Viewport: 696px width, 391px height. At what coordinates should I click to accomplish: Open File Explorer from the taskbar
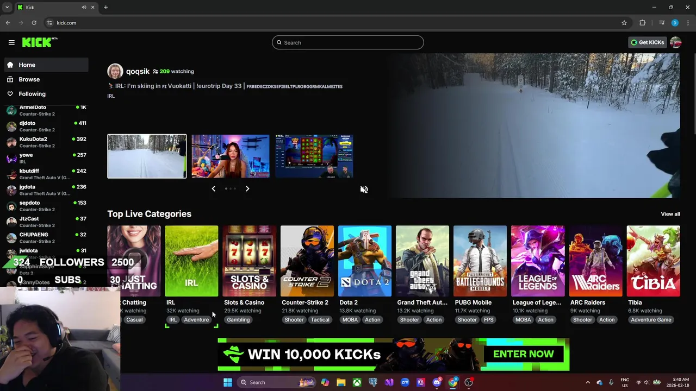point(341,382)
